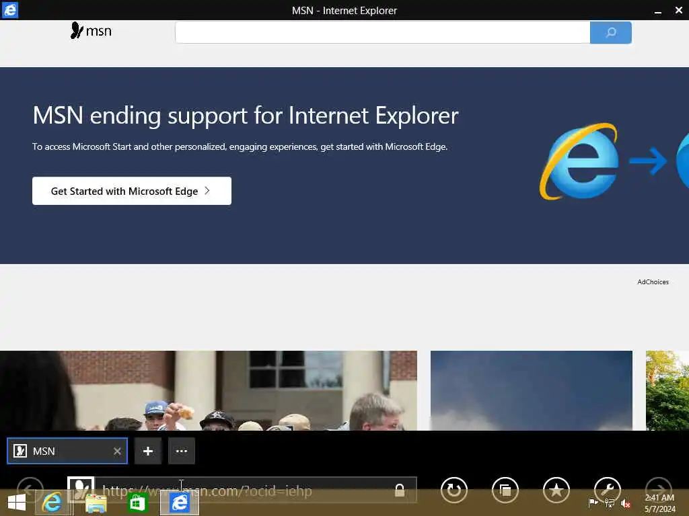
Task: Click the MSN ending support headline text
Action: tap(246, 116)
